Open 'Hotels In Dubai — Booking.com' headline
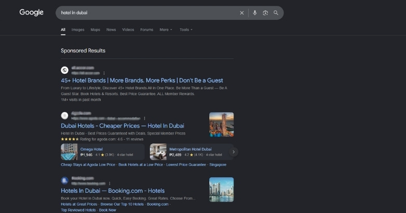 pyautogui.click(x=113, y=191)
